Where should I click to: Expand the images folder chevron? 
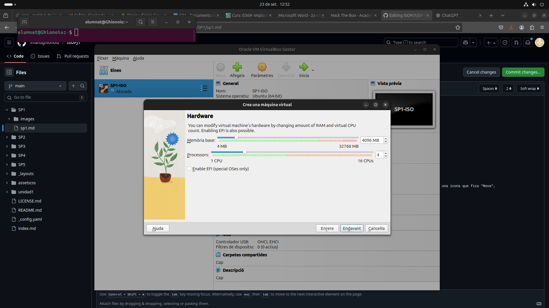click(9, 119)
